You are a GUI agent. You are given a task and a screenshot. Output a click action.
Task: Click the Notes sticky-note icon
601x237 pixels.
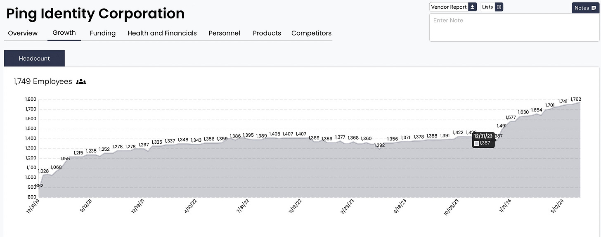(x=594, y=8)
